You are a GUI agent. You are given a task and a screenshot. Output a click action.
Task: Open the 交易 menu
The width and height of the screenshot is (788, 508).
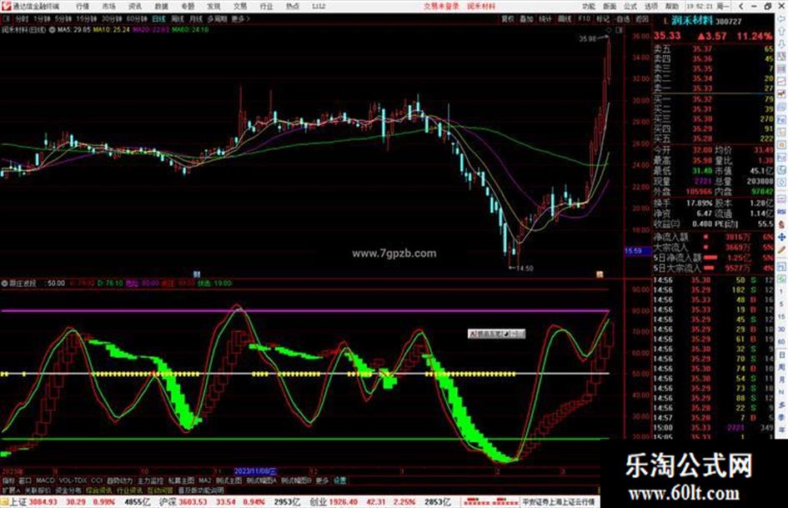point(240,6)
